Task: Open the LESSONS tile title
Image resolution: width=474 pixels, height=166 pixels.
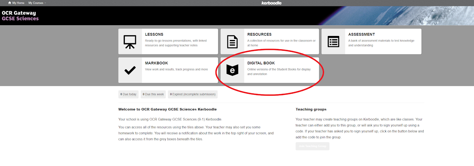Action: [154, 34]
